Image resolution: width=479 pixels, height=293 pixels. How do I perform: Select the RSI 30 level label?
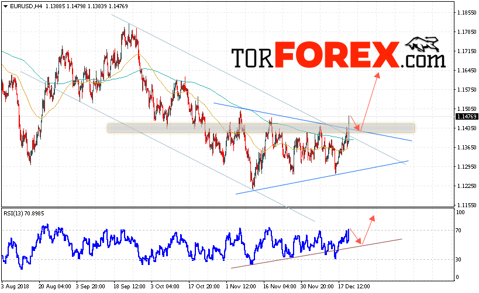click(x=458, y=260)
